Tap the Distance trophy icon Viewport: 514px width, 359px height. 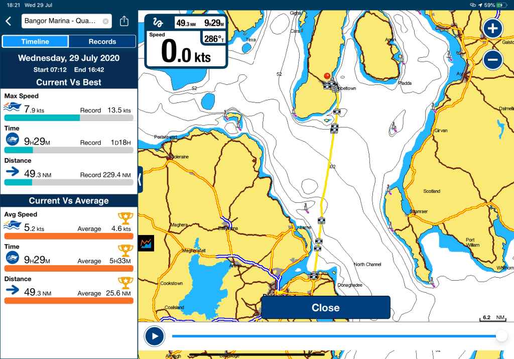tap(124, 282)
